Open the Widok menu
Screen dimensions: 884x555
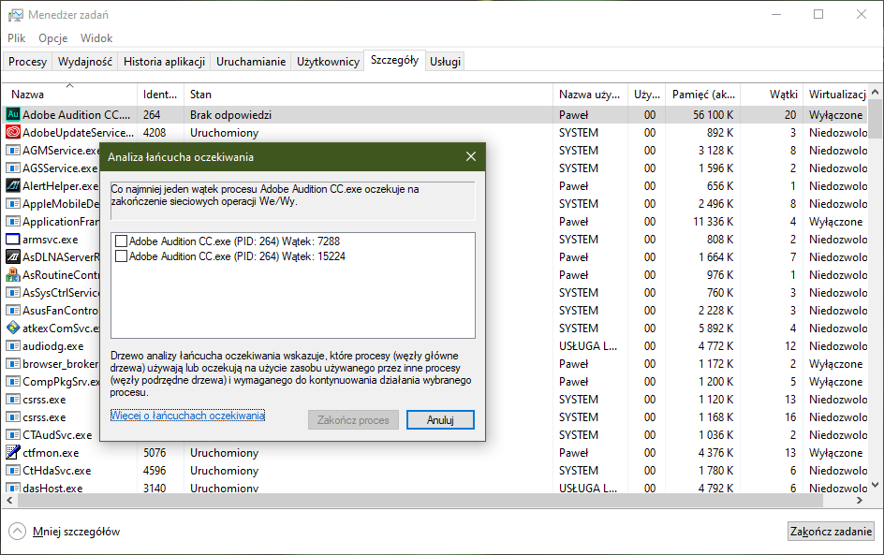click(x=96, y=38)
